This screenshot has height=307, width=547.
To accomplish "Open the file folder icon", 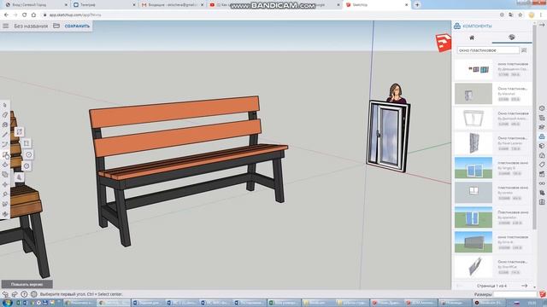I will tap(56, 26).
